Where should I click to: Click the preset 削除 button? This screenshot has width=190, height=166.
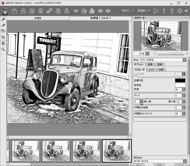pyautogui.click(x=160, y=165)
